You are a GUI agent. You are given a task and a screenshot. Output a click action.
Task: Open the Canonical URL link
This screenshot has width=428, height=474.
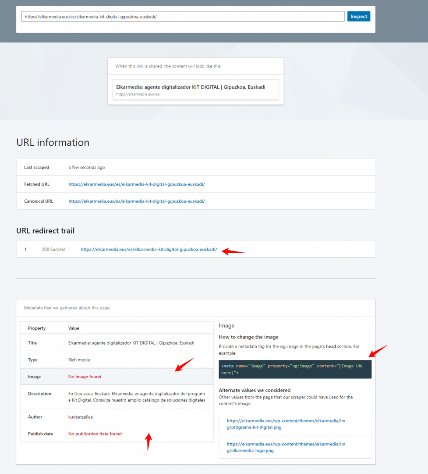click(137, 201)
